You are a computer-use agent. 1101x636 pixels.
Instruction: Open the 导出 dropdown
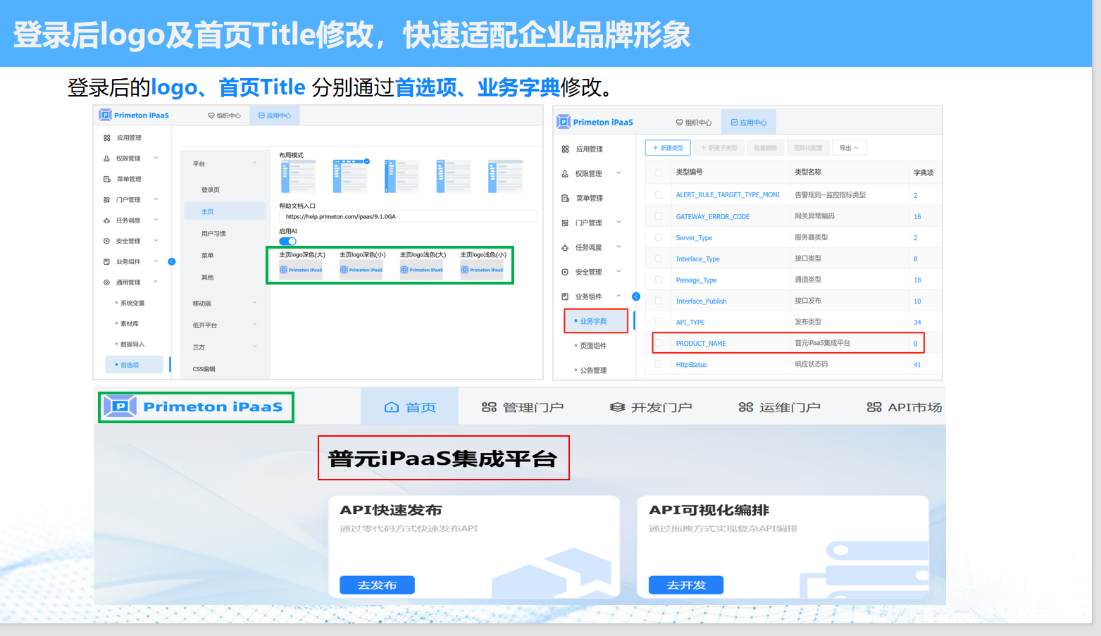click(849, 148)
